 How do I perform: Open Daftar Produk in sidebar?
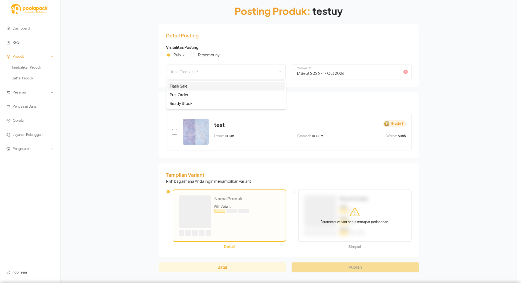click(x=22, y=78)
